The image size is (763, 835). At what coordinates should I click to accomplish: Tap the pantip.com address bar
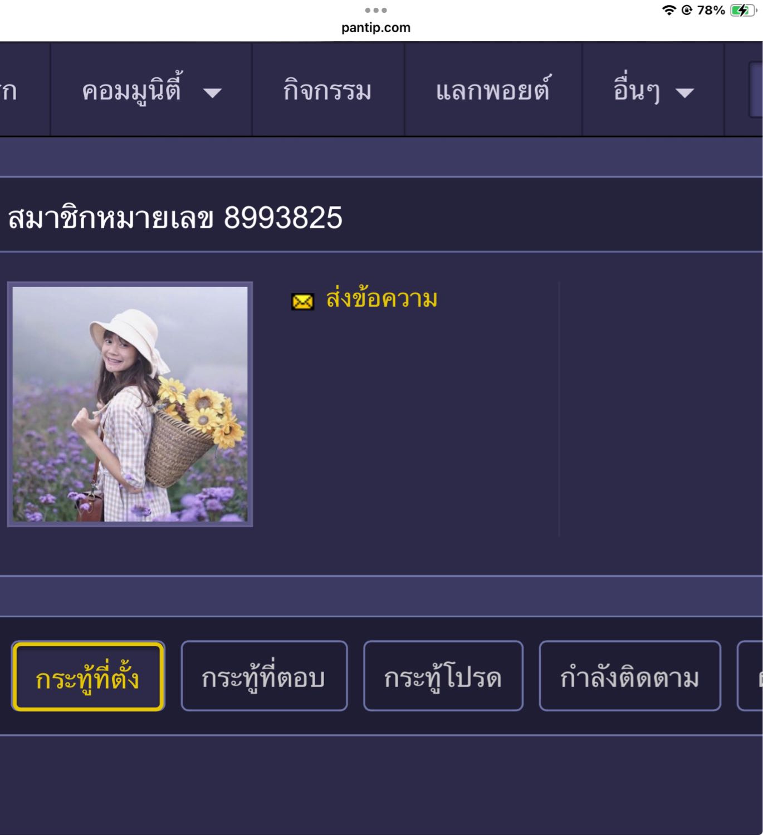pyautogui.click(x=376, y=27)
